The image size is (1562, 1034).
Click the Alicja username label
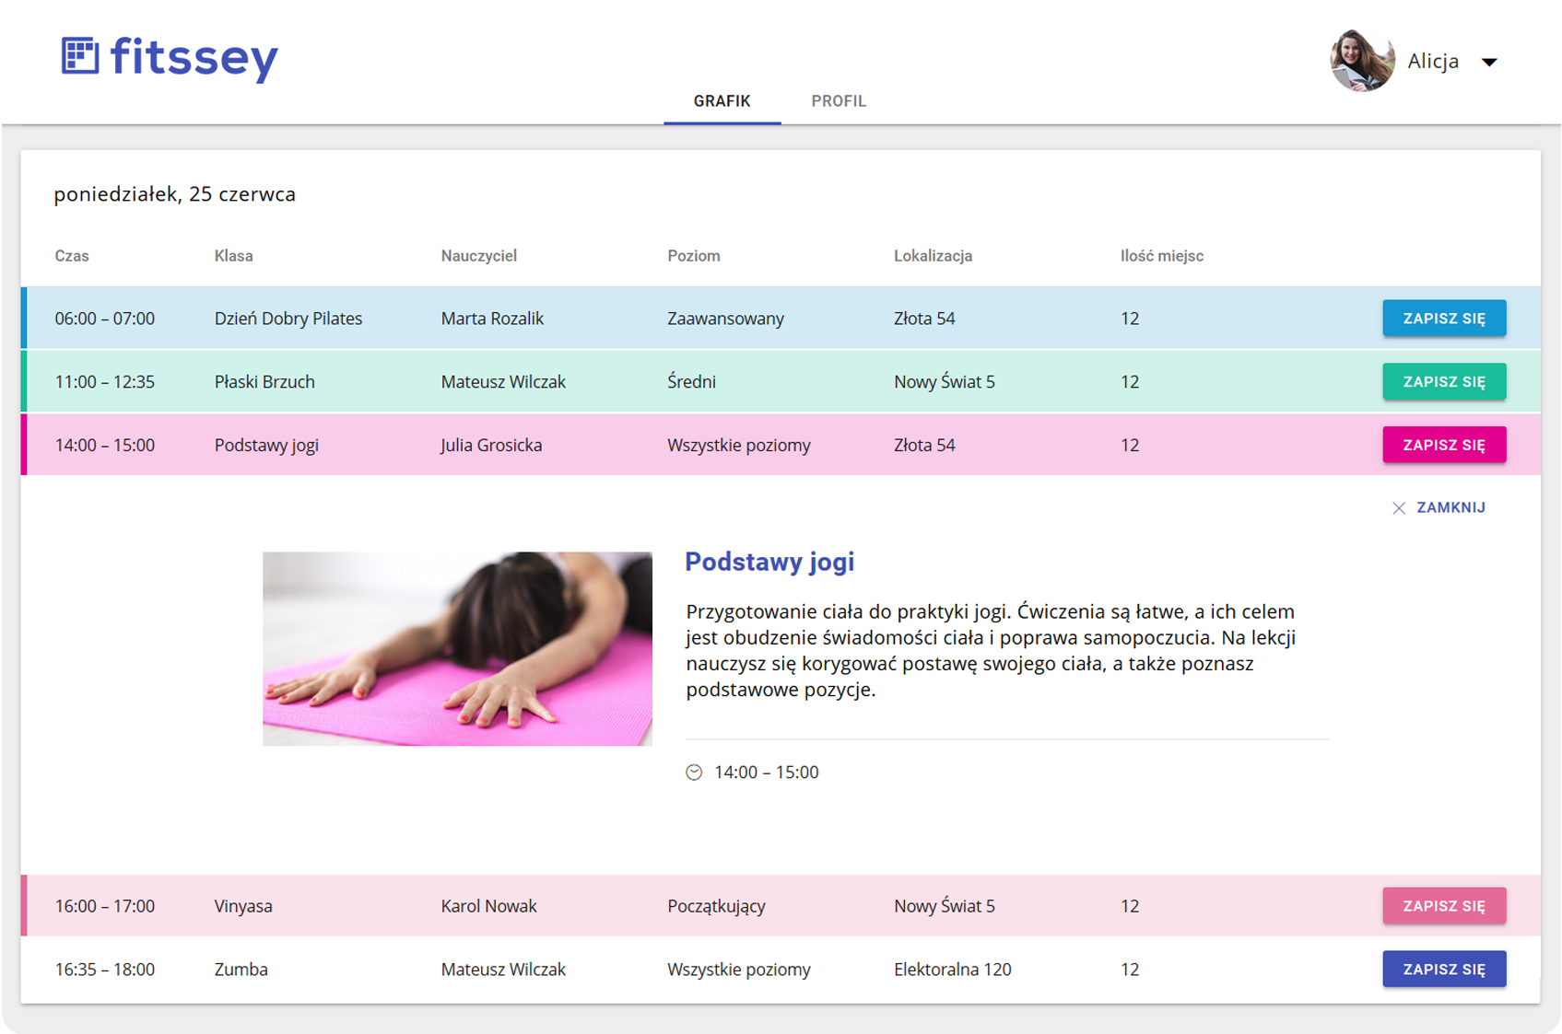[x=1433, y=61]
